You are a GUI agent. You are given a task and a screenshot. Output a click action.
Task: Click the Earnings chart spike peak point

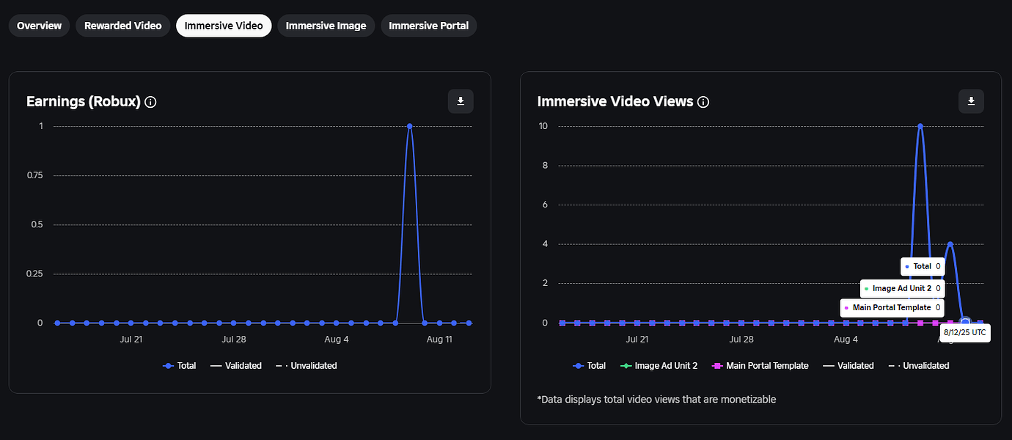point(410,125)
